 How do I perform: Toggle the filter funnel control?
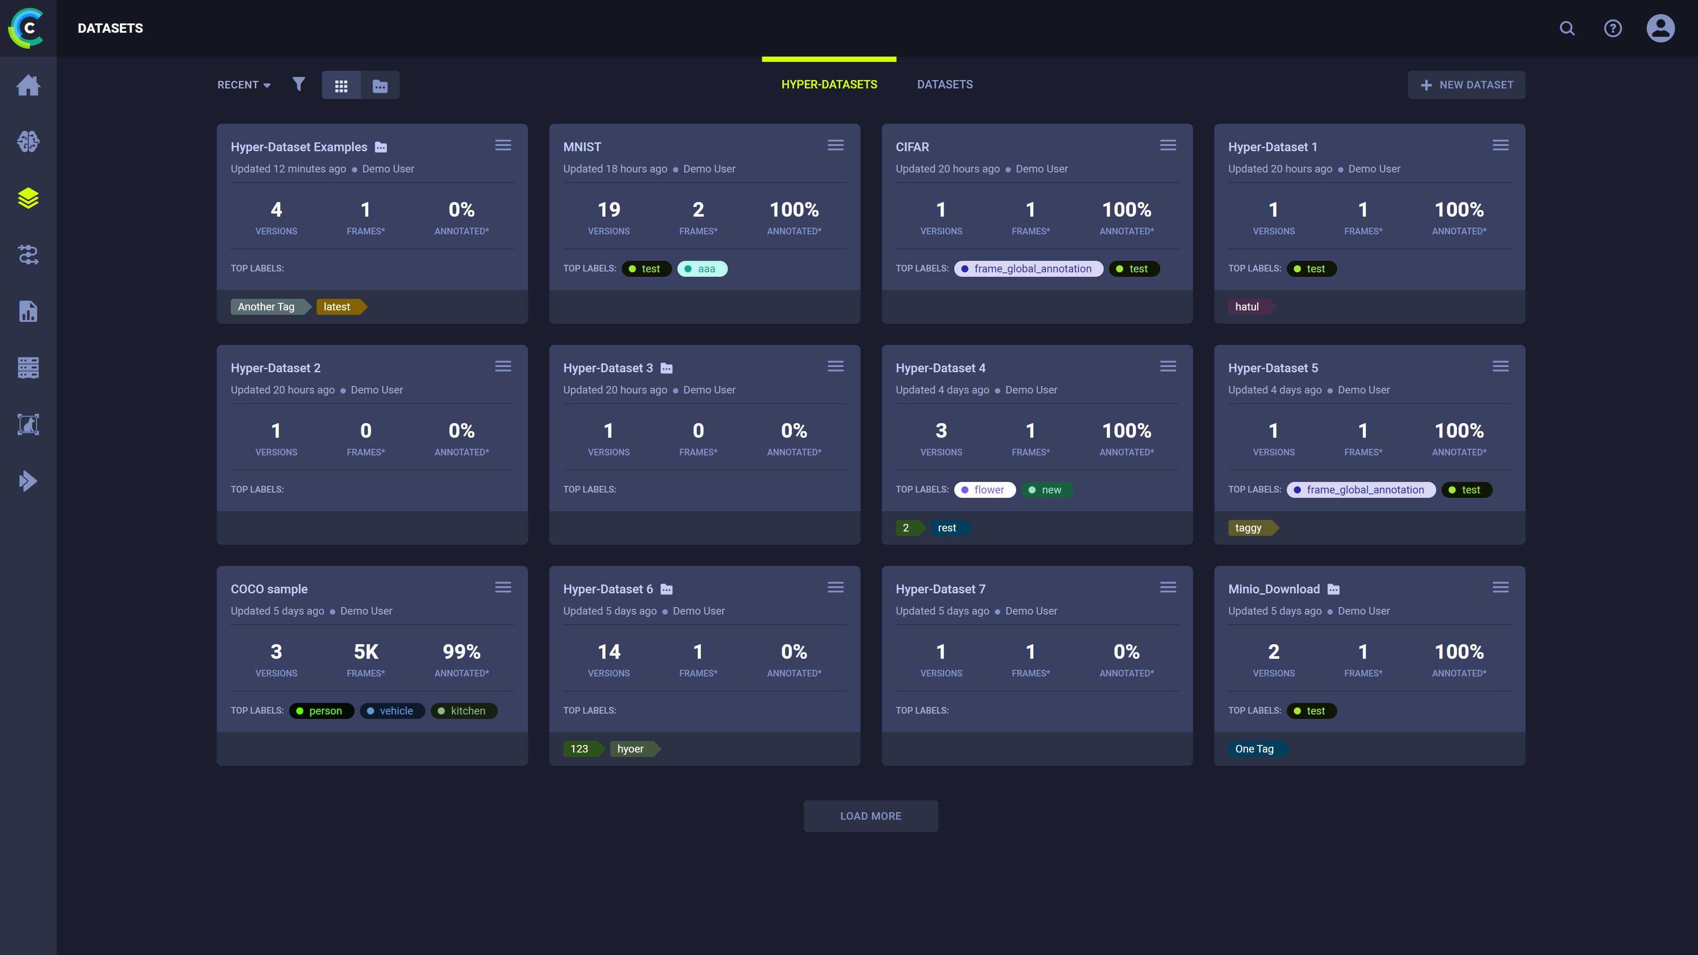pos(298,84)
